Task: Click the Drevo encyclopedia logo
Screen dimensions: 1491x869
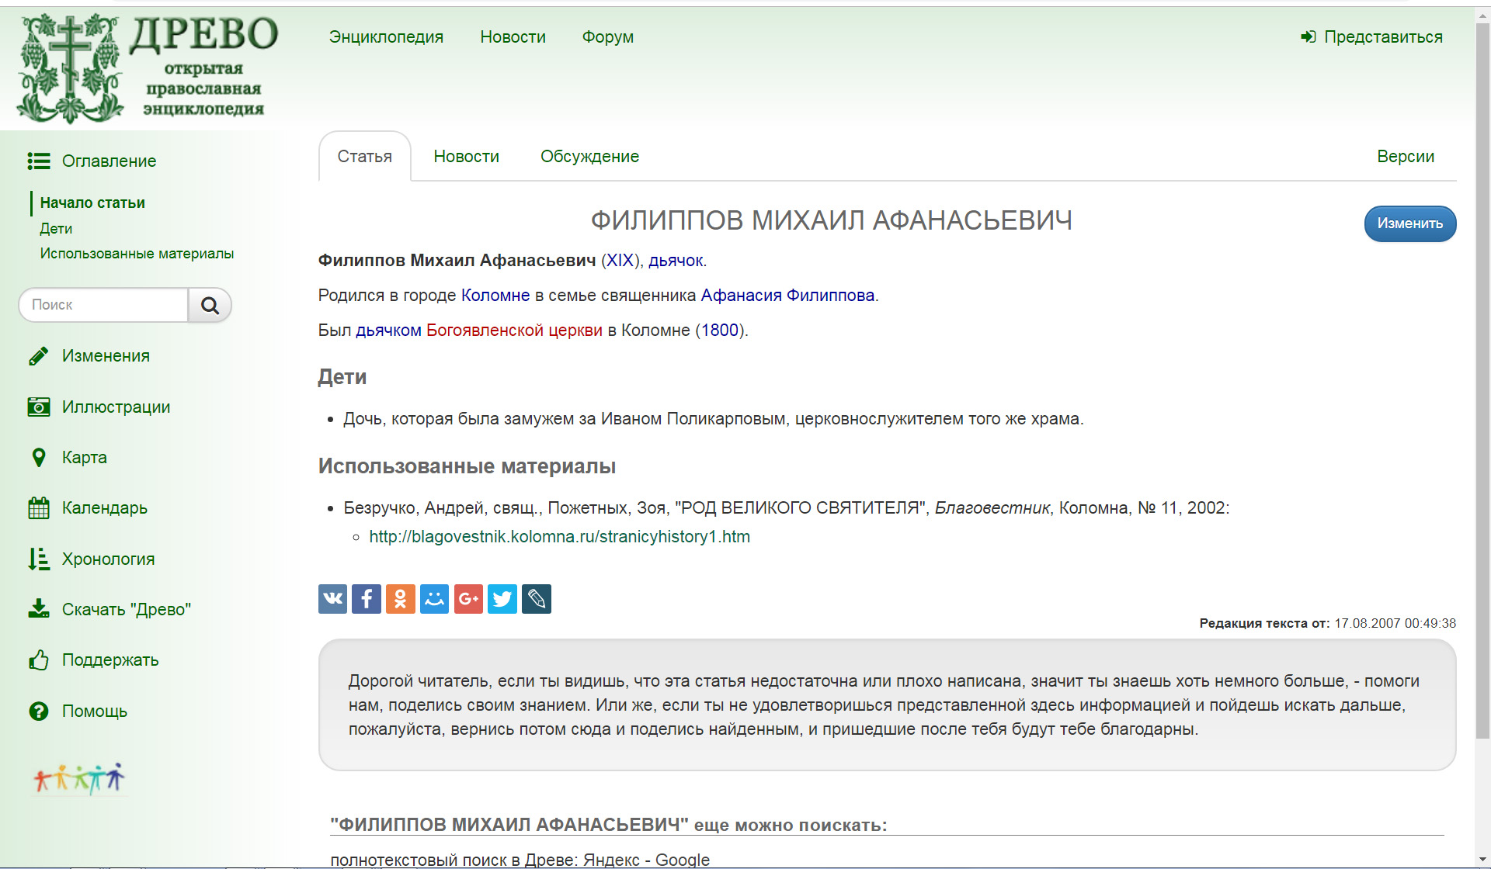Action: (148, 68)
